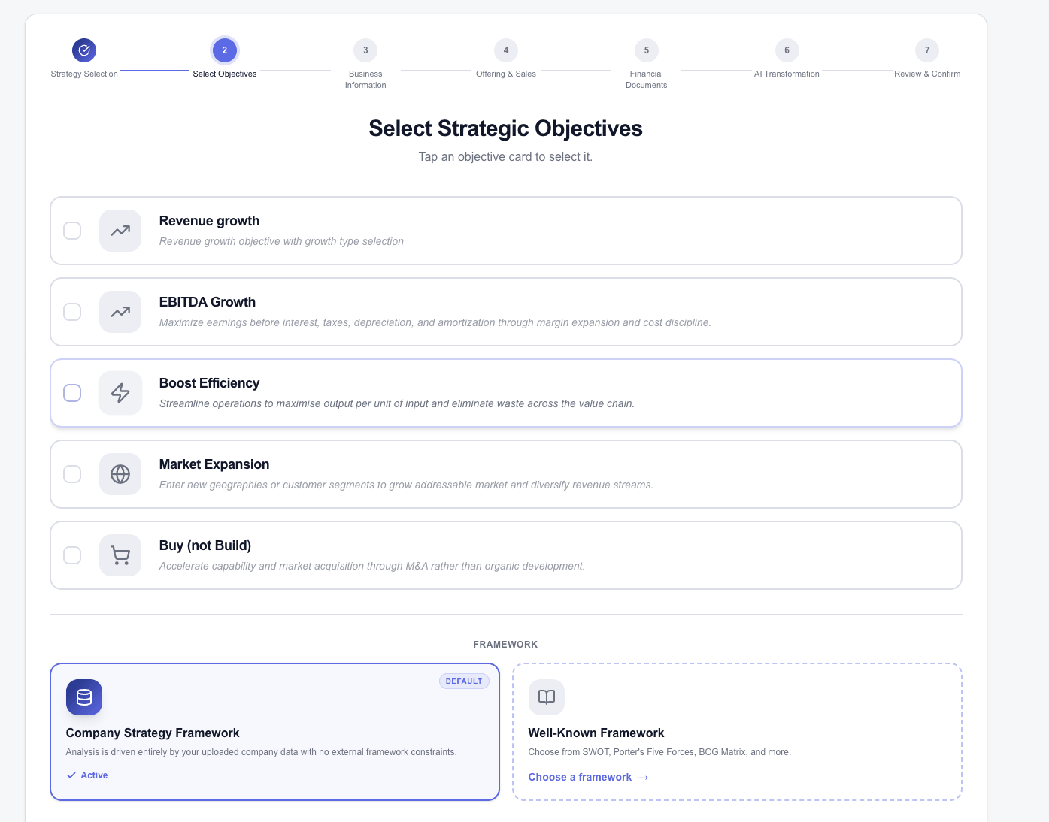Click 'Choose from SWOT, Porter's Five Forces' text
This screenshot has width=1049, height=822.
pyautogui.click(x=659, y=752)
